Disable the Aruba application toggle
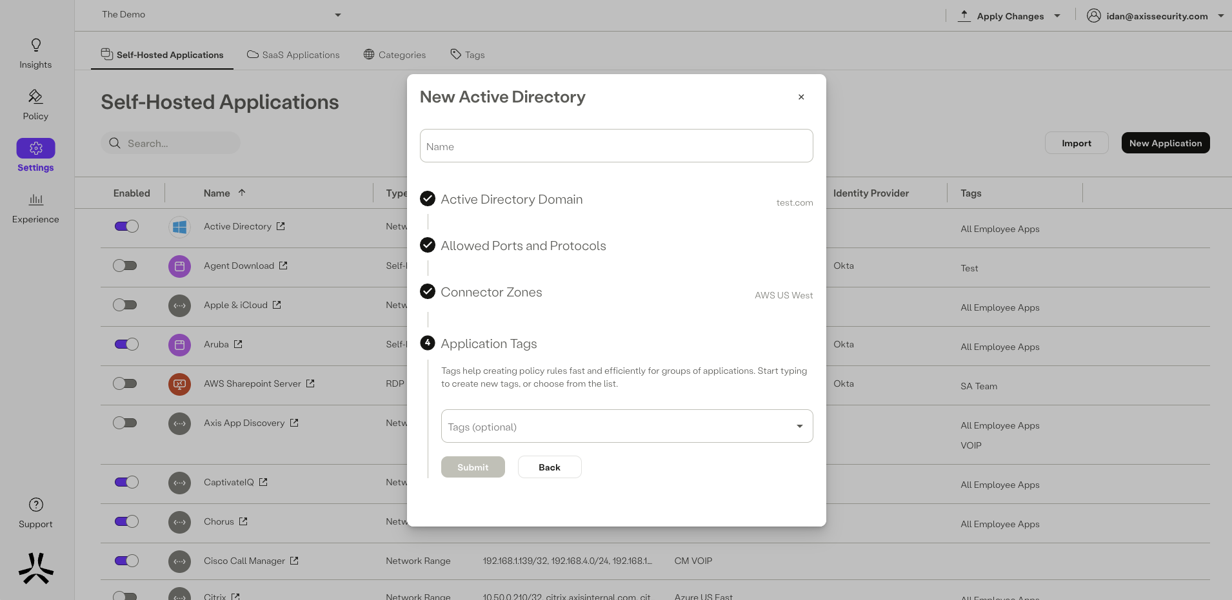 pos(126,344)
